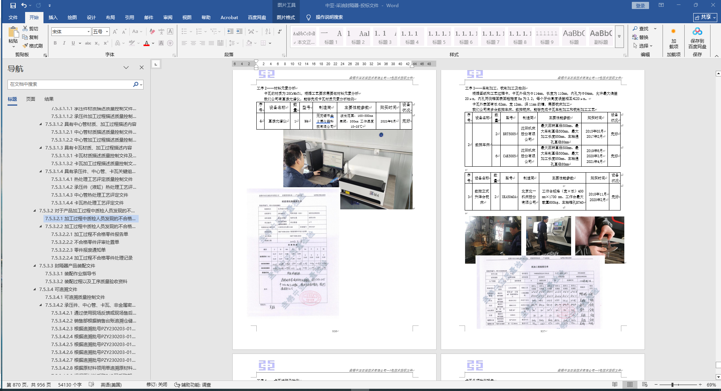
Task: Click the Undo arrow icon
Action: pos(24,6)
